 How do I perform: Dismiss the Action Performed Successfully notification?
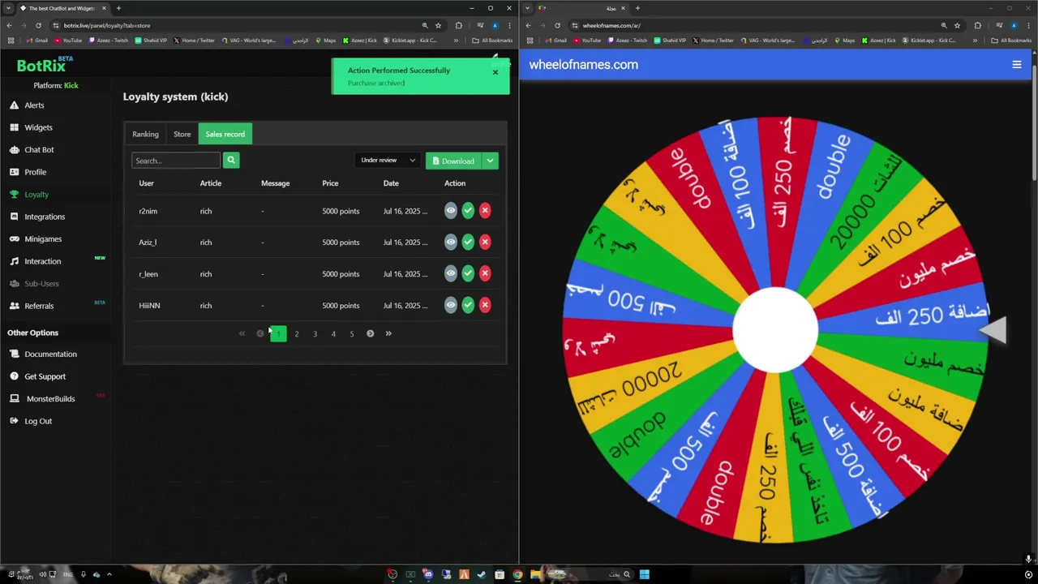click(x=495, y=72)
